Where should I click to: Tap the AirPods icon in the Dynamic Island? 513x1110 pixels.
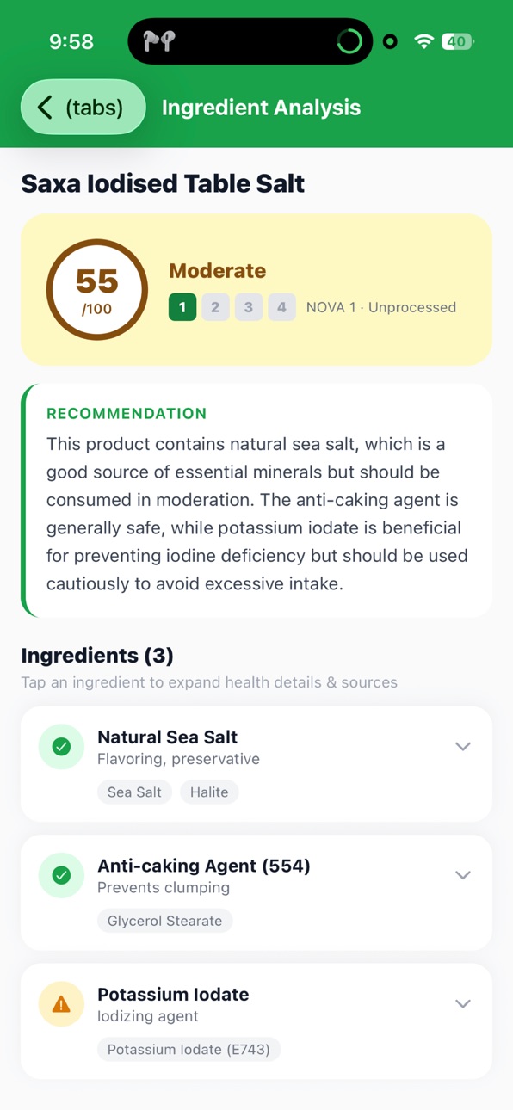[x=159, y=41]
